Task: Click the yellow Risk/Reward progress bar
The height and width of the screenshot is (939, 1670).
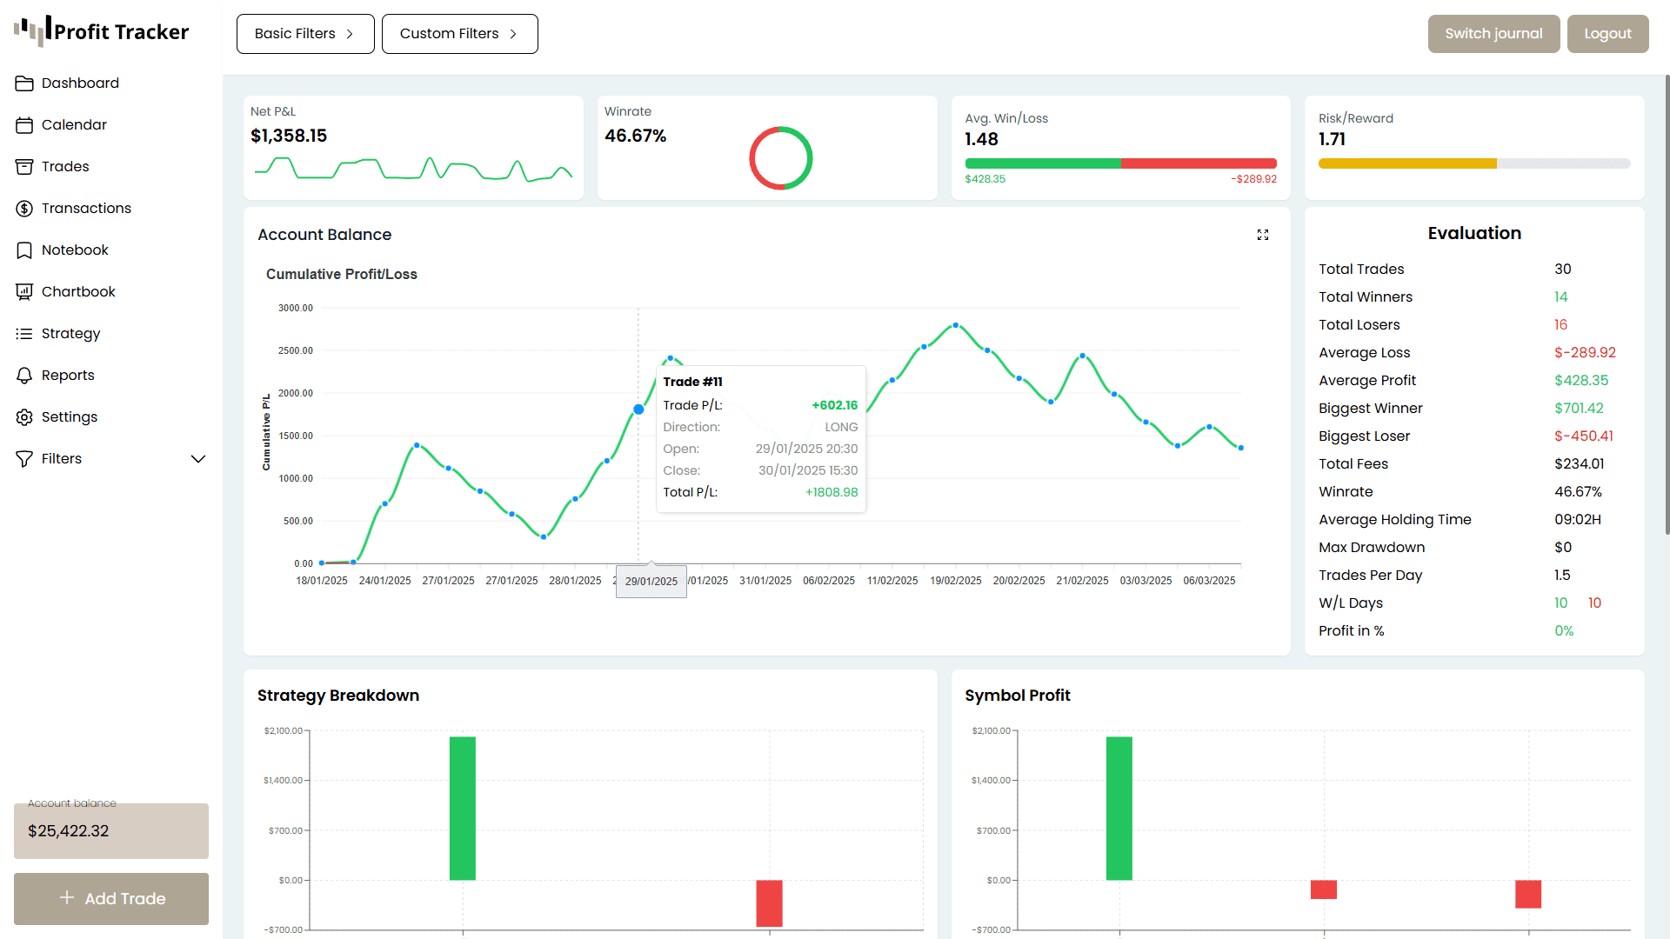Action: click(x=1407, y=163)
